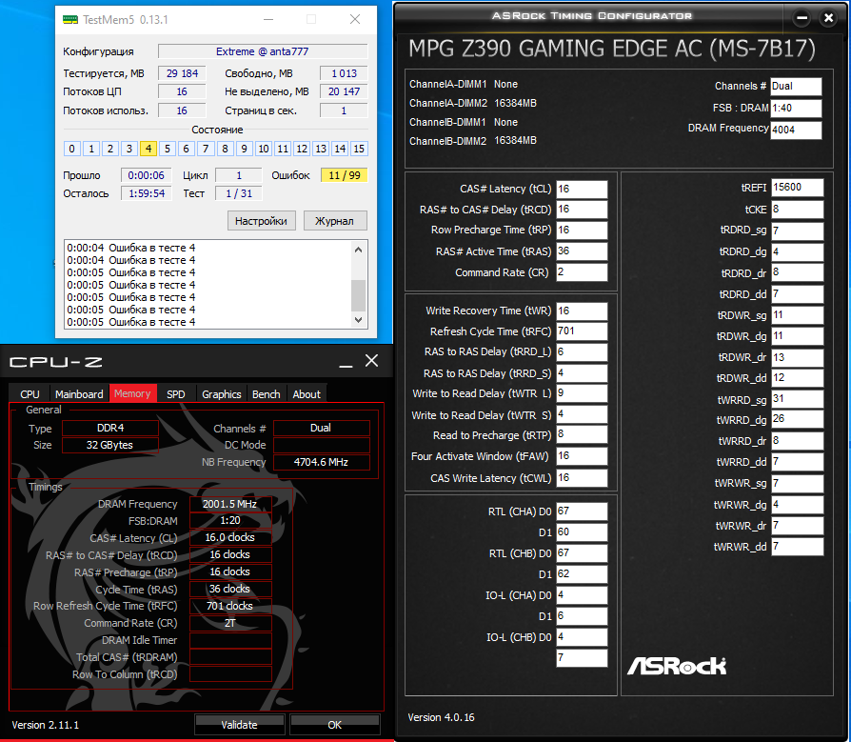Click the Write to Read Delay (tWTR_L) field
851x742 pixels.
click(x=582, y=393)
